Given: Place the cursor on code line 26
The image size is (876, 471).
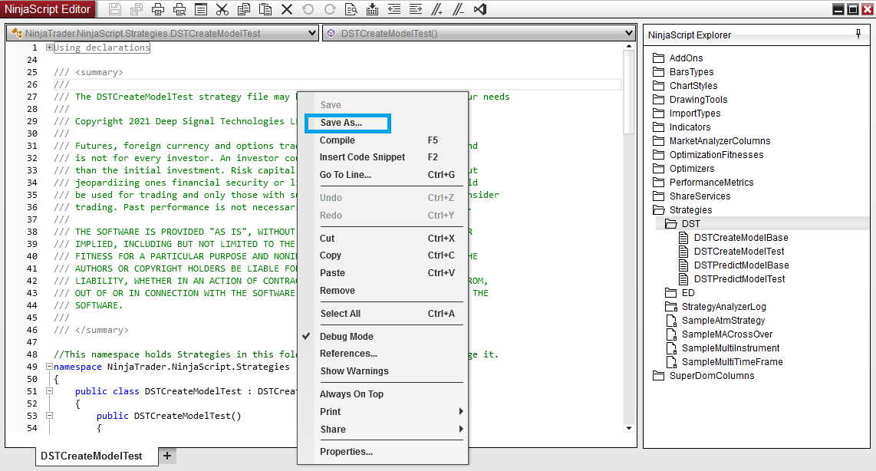Looking at the screenshot, I should 338,84.
